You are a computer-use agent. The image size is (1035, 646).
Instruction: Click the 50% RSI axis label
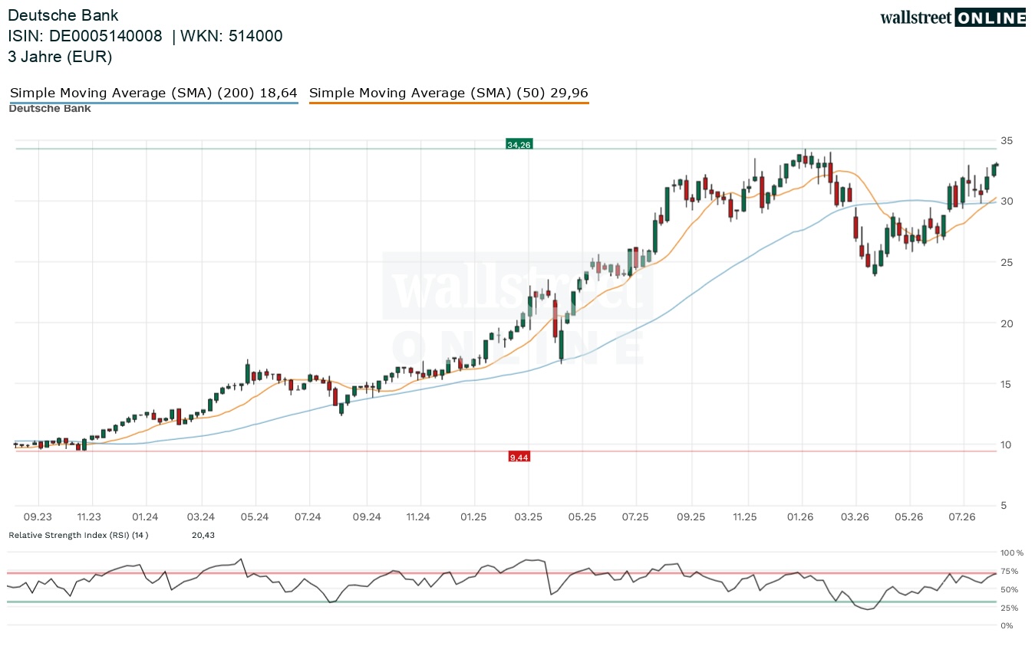pyautogui.click(x=1010, y=589)
